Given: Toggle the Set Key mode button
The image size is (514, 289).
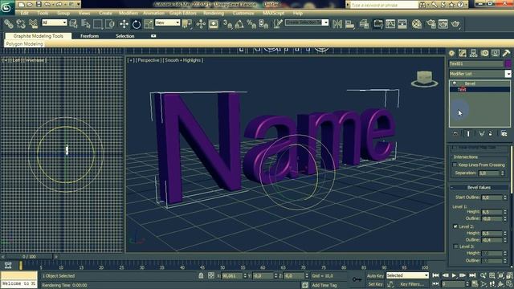Looking at the screenshot, I should coord(375,284).
